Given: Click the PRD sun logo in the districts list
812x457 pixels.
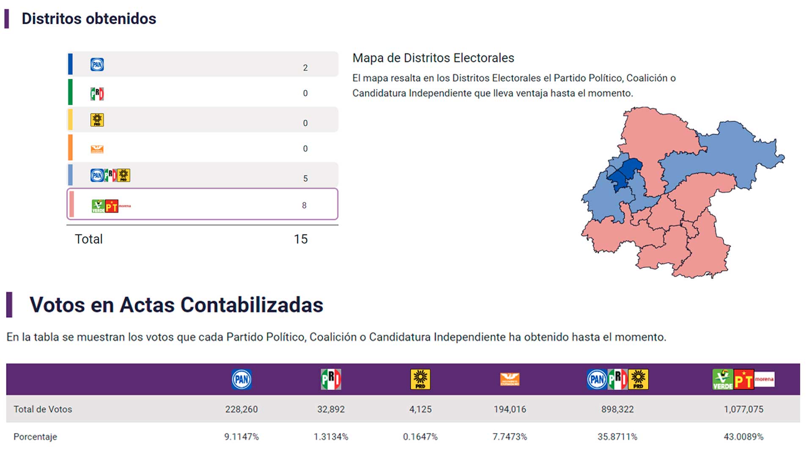Looking at the screenshot, I should (97, 120).
